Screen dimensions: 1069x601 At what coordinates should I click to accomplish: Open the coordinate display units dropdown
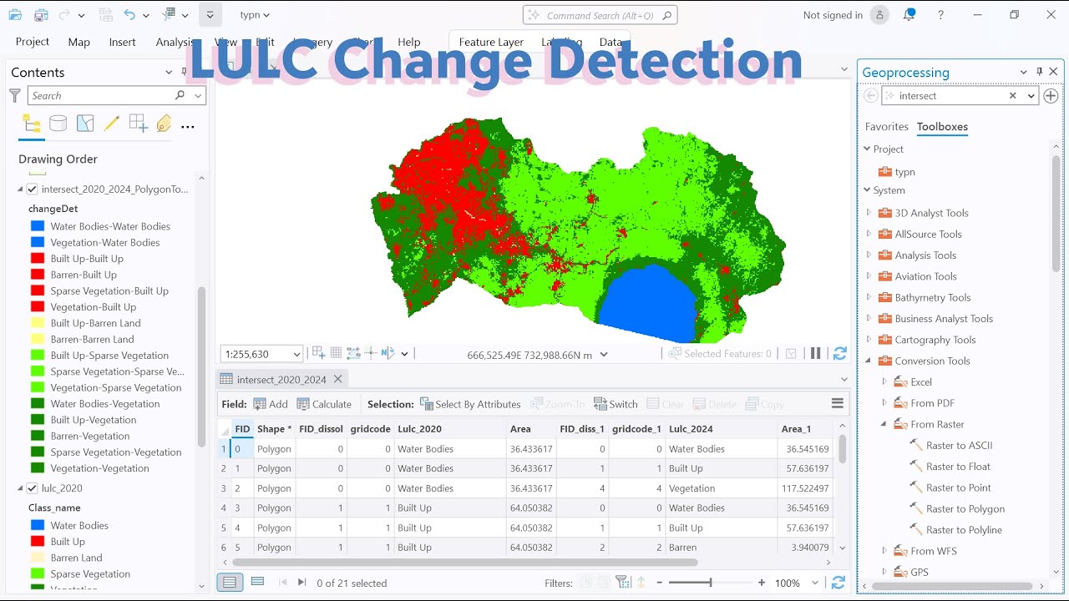tap(604, 354)
